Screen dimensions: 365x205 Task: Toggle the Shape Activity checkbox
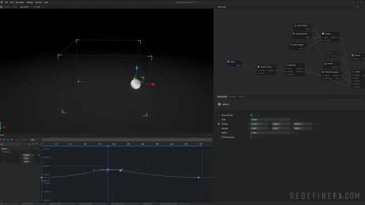pyautogui.click(x=252, y=115)
